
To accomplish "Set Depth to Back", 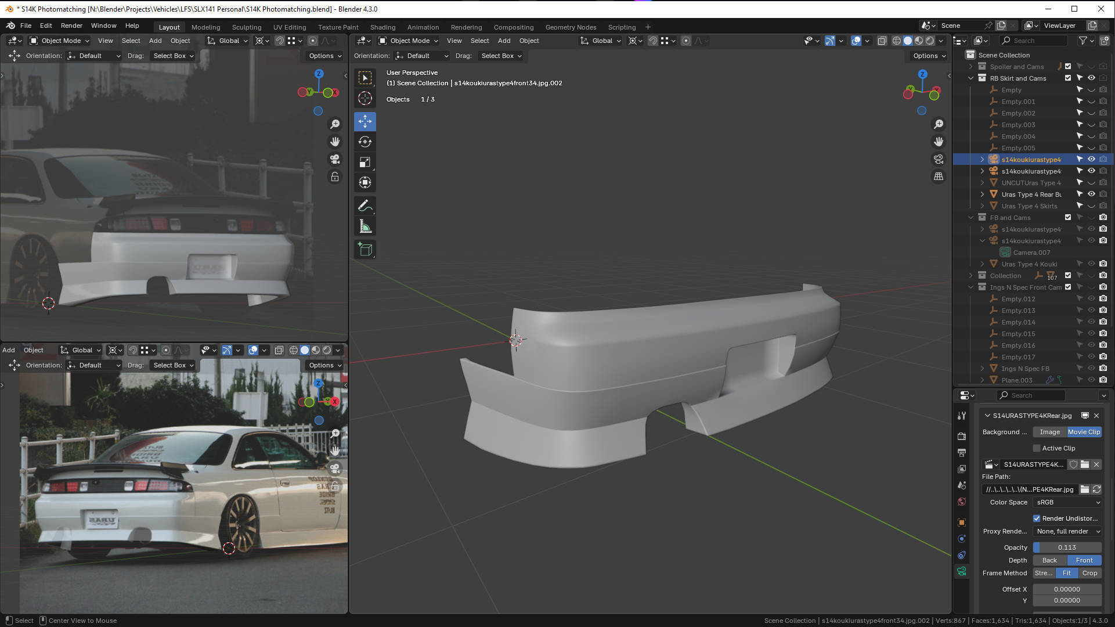I will pos(1049,560).
